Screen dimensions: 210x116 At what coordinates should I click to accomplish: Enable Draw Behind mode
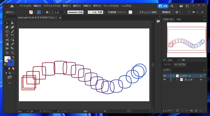pyautogui.click(x=9, y=73)
